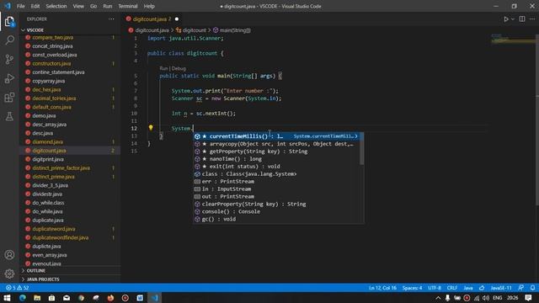Change CRLF end of line sequence
This screenshot has height=303, width=539.
[x=452, y=288]
